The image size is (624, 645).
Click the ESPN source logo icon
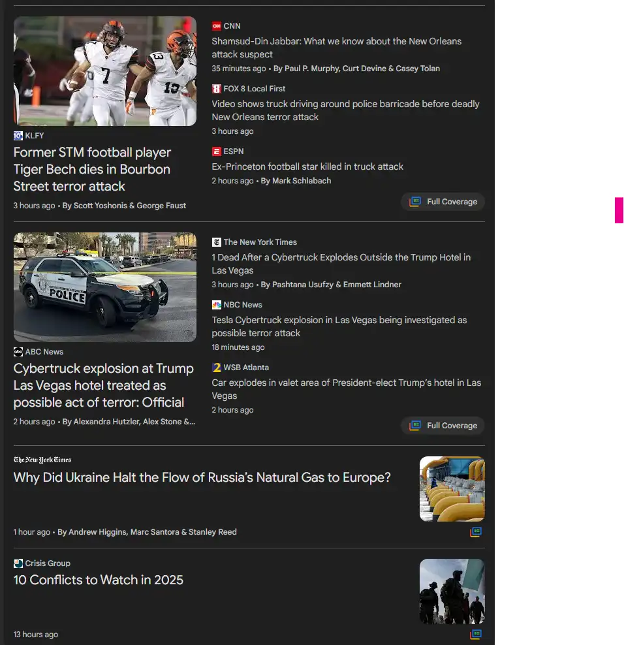pyautogui.click(x=216, y=151)
